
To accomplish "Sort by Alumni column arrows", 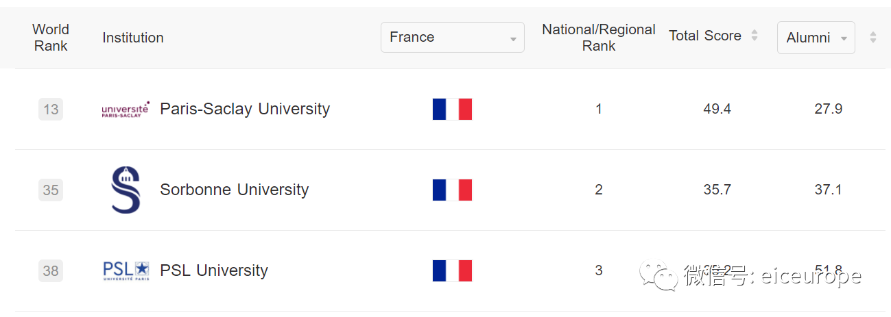I will (872, 38).
